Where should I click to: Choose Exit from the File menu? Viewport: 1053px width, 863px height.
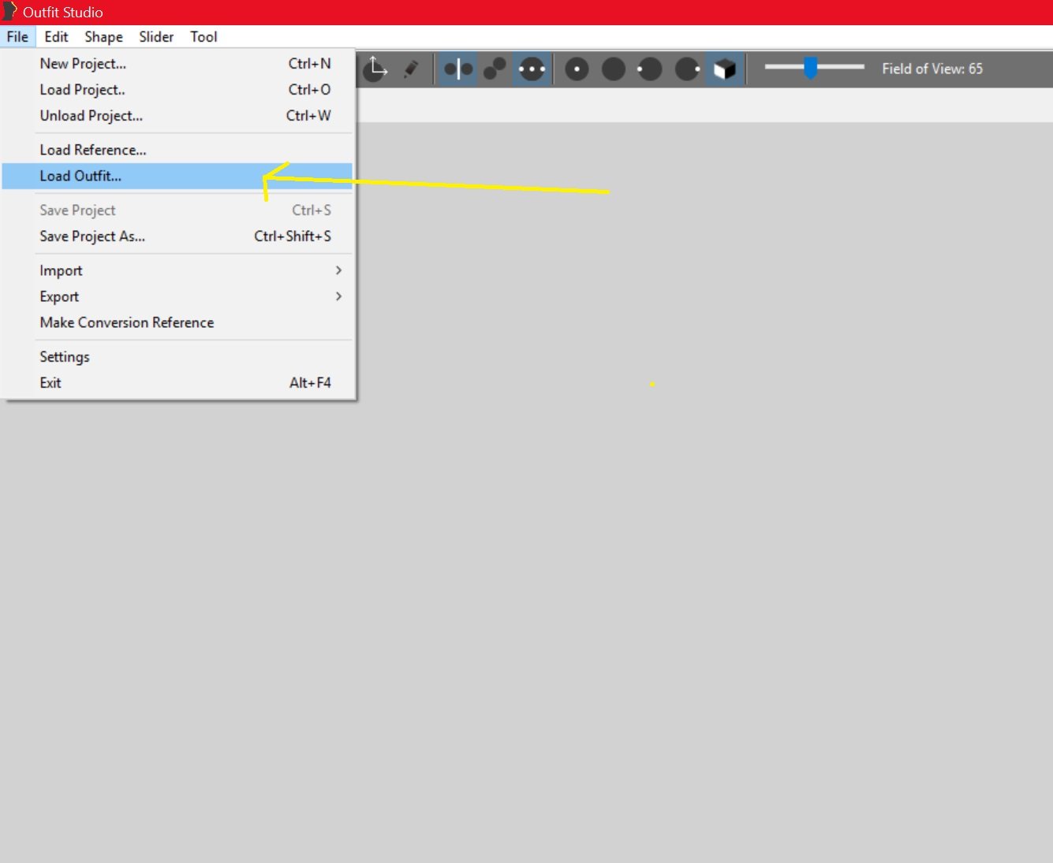tap(177, 383)
